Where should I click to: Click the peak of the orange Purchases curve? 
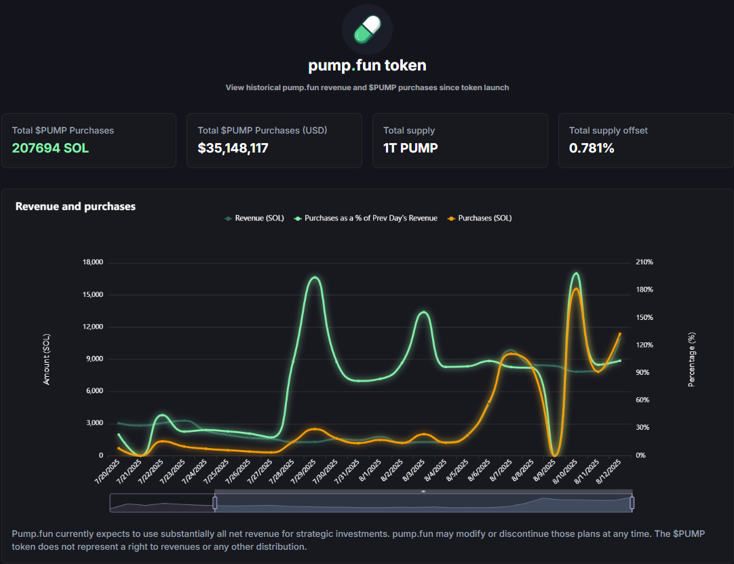click(x=575, y=288)
